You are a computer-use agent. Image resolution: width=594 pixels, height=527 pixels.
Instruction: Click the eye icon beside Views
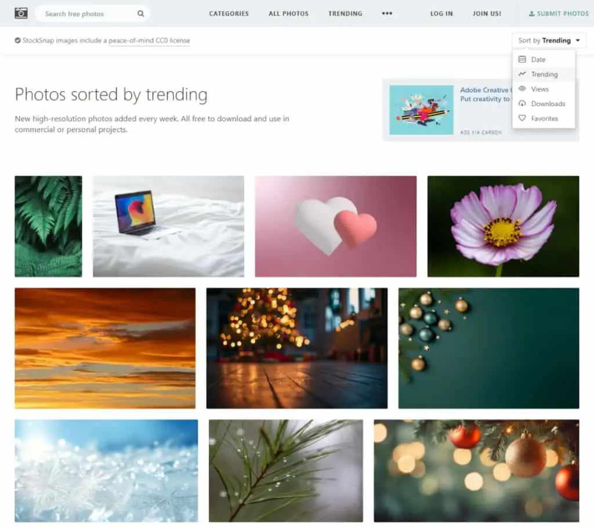click(522, 89)
